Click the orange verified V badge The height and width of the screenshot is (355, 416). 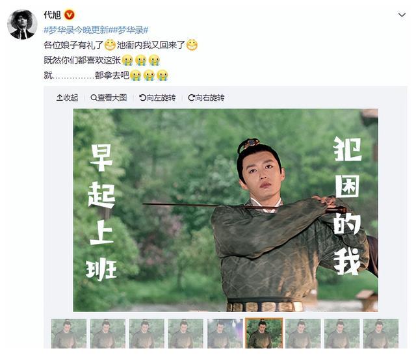click(x=70, y=14)
